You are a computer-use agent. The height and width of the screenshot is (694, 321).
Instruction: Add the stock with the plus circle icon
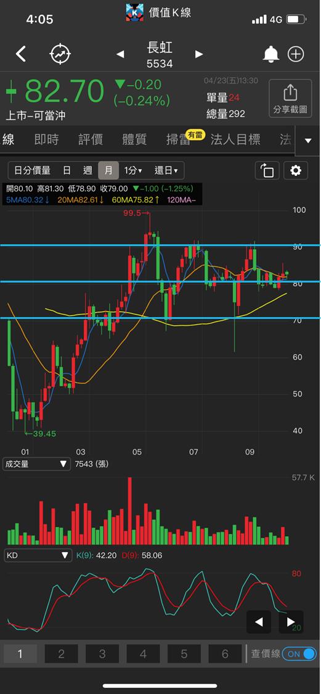click(x=296, y=54)
